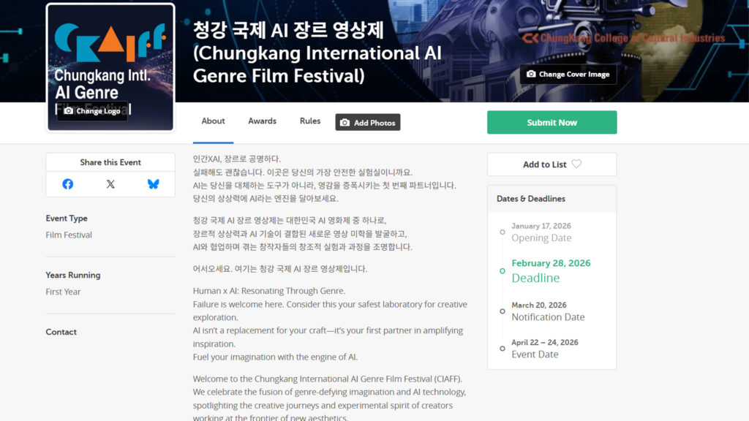Image resolution: width=749 pixels, height=421 pixels.
Task: Click the heart icon in Add to List
Action: (x=576, y=164)
